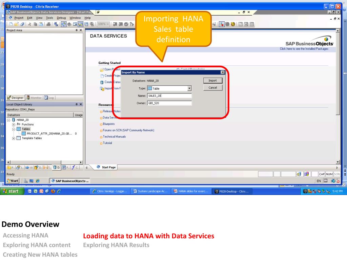Open the Custom Functions tab in object library
The height and width of the screenshot is (260, 347).
click(75, 167)
